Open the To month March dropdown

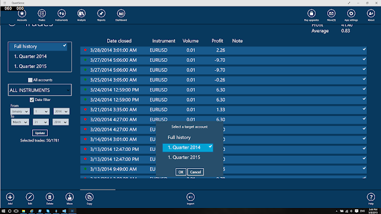click(20, 122)
